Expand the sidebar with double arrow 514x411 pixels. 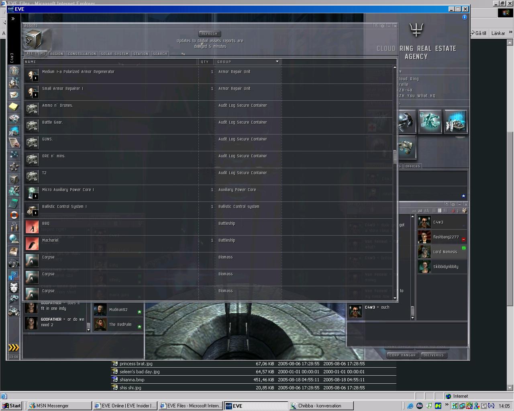click(x=13, y=18)
